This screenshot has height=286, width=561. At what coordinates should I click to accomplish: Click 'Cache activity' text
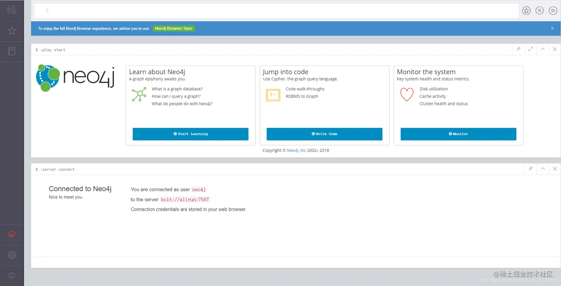(433, 96)
